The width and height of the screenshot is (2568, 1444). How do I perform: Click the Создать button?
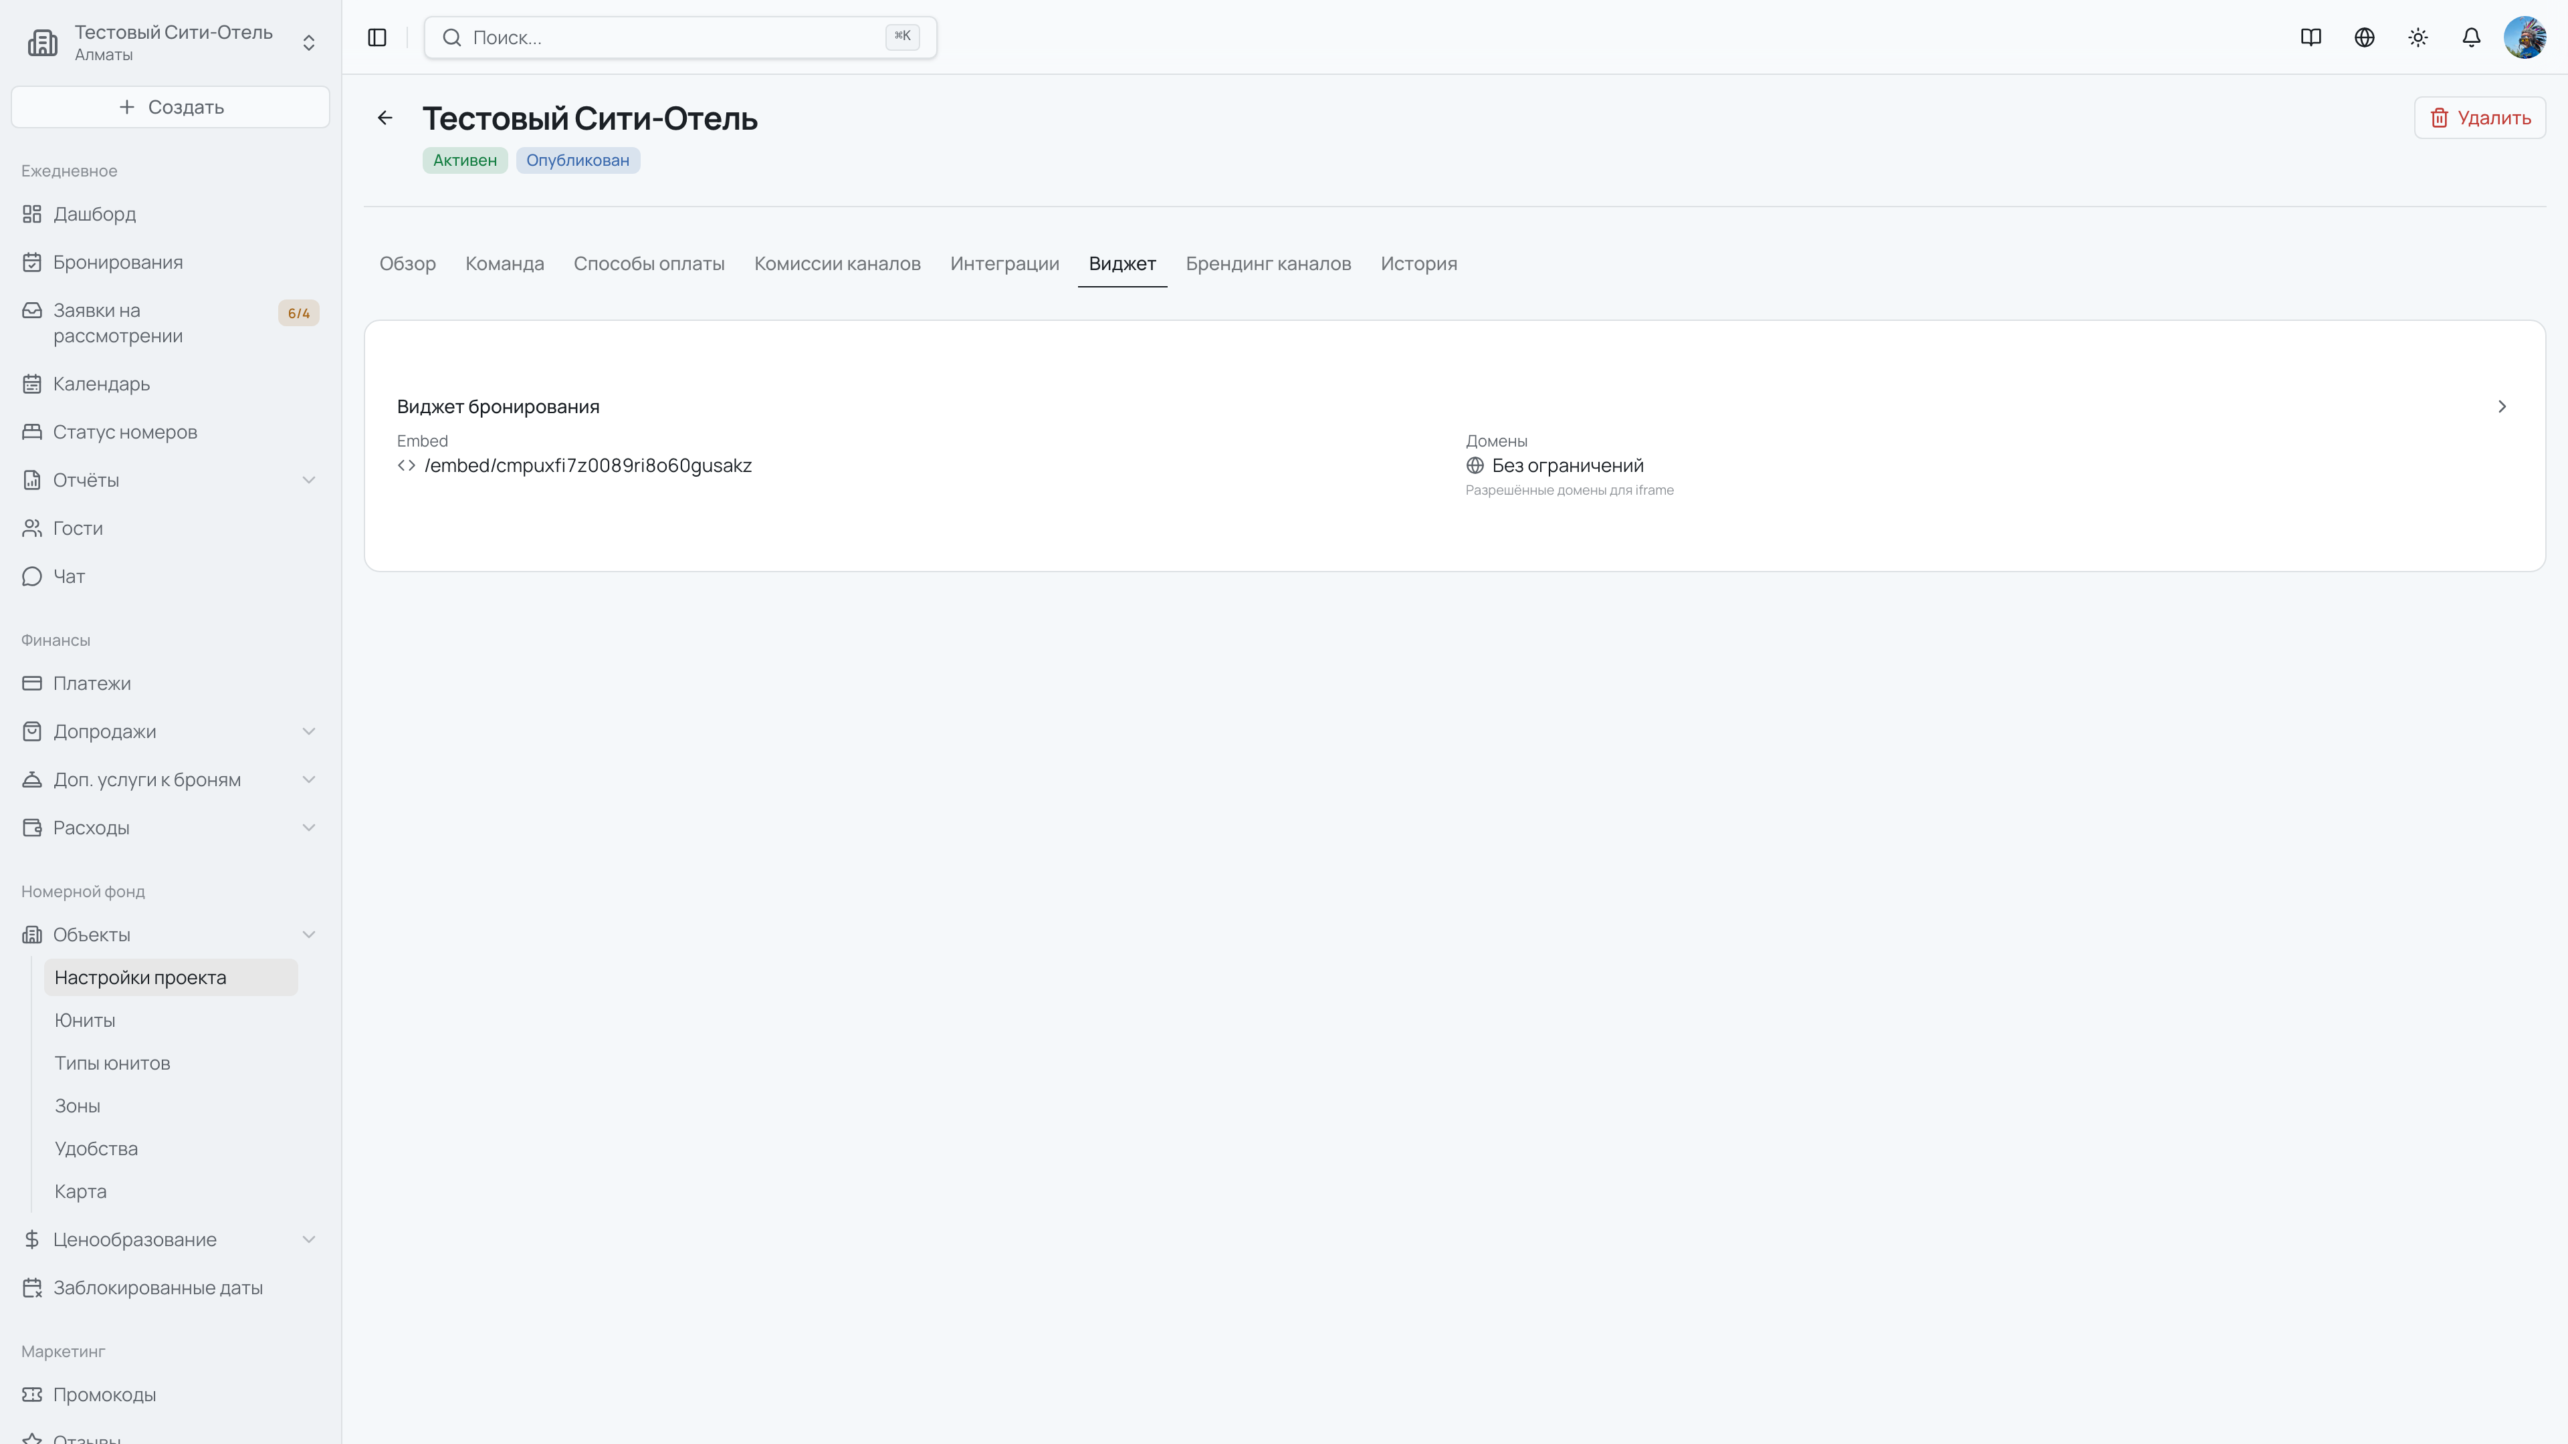click(x=171, y=107)
